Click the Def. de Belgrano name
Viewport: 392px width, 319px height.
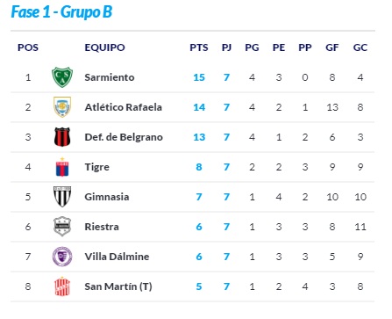point(124,137)
